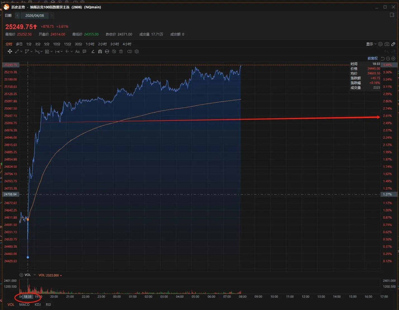
Task: Zoom out chart with minus circle icon
Action: pos(388,58)
